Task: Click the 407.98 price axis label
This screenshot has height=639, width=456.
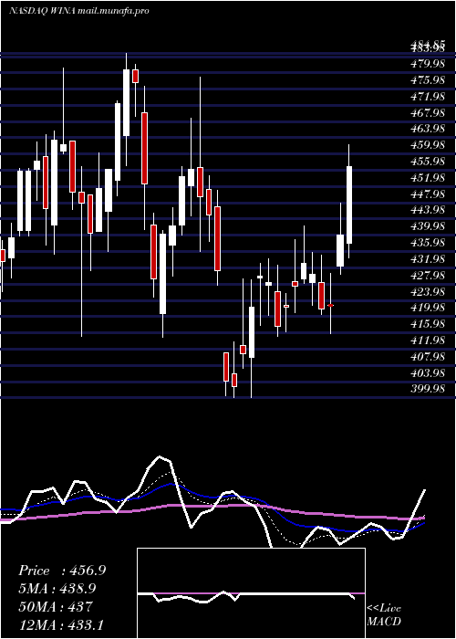Action: point(427,356)
